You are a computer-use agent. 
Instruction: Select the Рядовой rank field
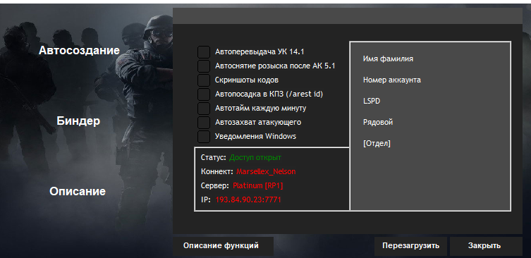(378, 122)
